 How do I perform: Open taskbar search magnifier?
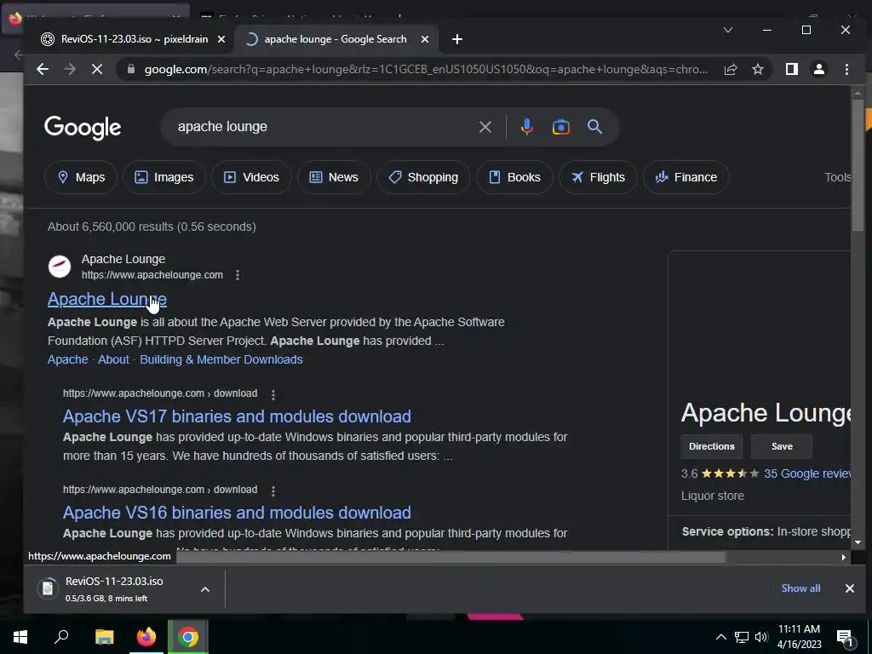click(61, 637)
